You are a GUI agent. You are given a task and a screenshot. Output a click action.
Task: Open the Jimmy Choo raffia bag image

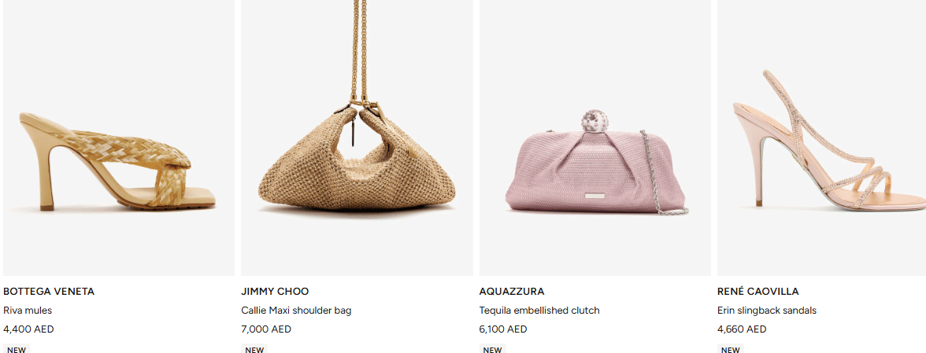pos(357,138)
